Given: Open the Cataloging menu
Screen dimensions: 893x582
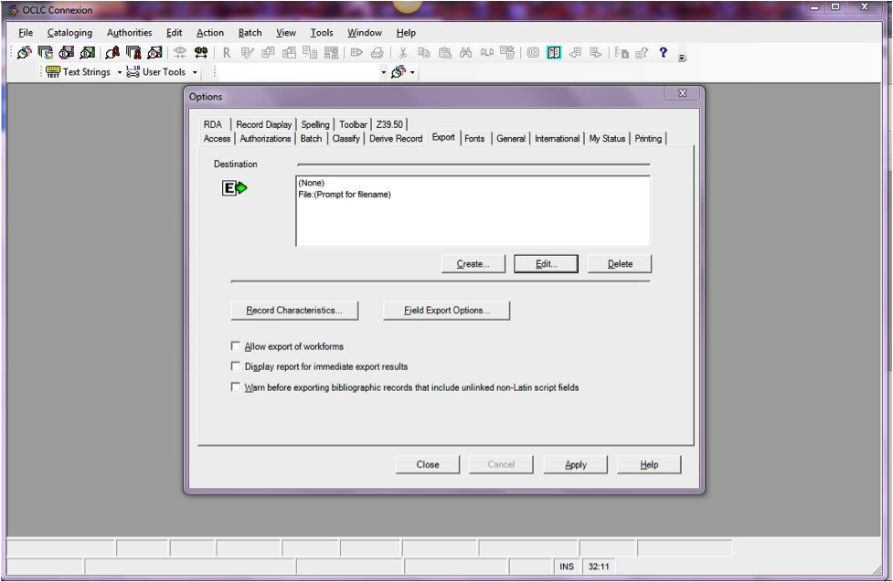Looking at the screenshot, I should (69, 33).
